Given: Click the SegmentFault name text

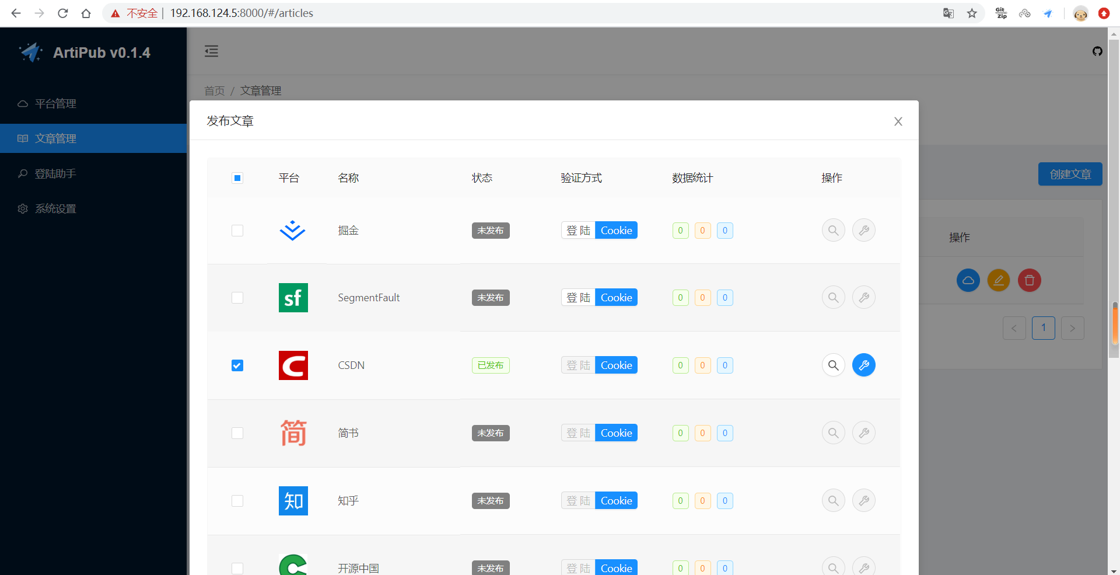Looking at the screenshot, I should 369,298.
